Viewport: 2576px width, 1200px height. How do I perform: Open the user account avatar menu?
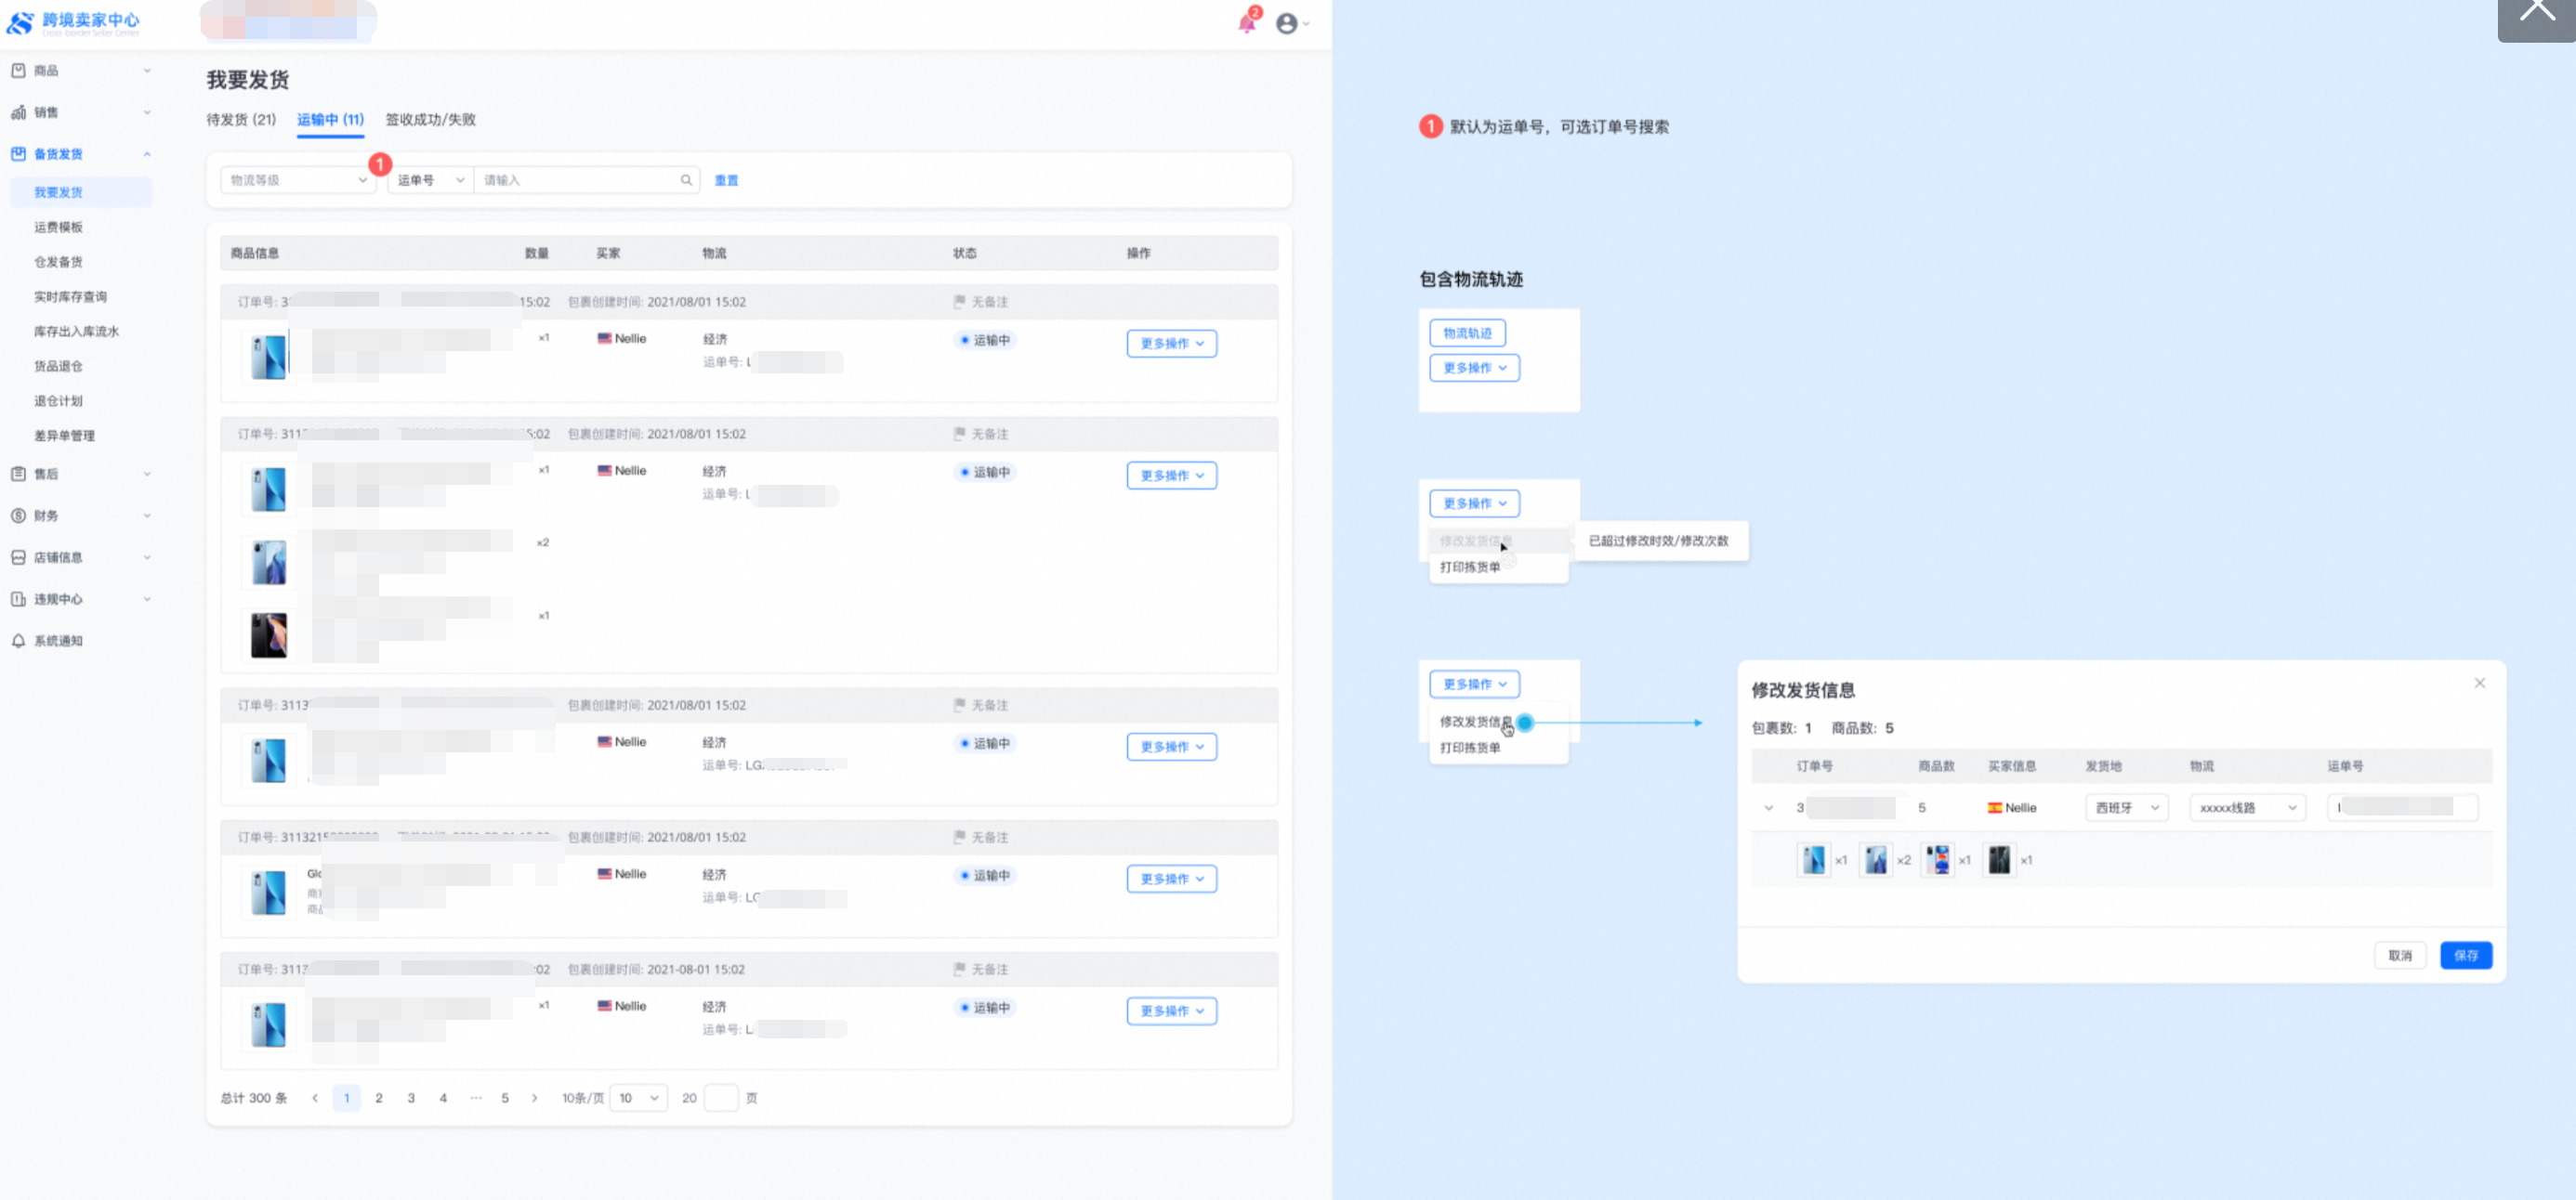[x=1287, y=23]
